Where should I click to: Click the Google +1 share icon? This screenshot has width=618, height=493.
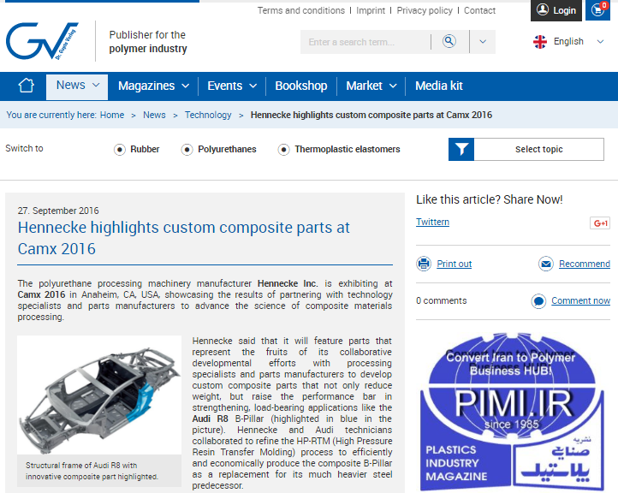coord(600,223)
